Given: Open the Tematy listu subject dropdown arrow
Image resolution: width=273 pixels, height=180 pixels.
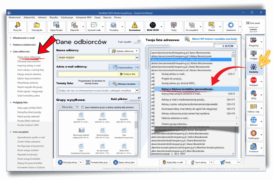Looking at the screenshot, I should pos(137,90).
